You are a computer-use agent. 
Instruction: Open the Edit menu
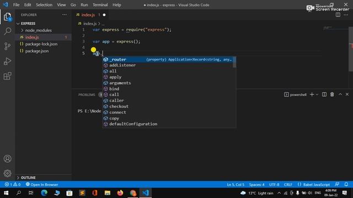pyautogui.click(x=28, y=5)
